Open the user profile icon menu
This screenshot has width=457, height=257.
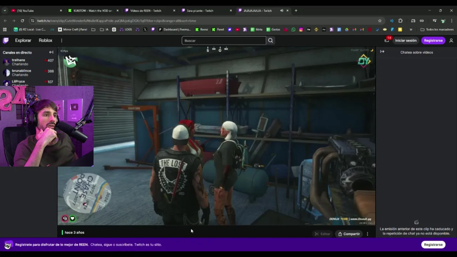point(451,40)
